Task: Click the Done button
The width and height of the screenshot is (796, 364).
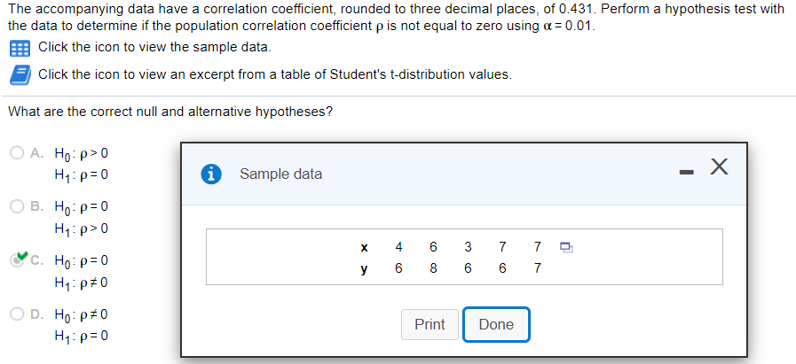Action: point(495,324)
